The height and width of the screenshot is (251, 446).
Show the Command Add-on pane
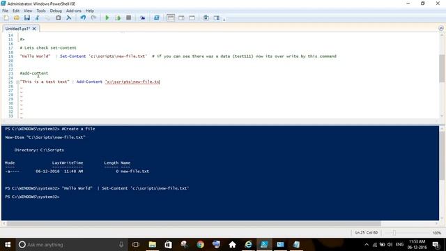point(217,18)
